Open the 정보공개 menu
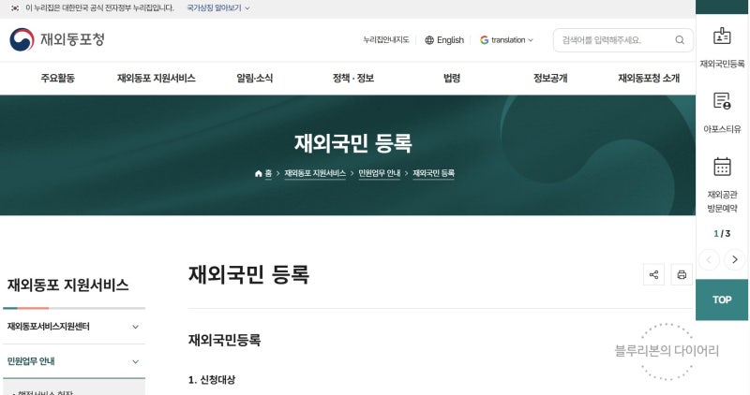750x395 pixels. [550, 79]
